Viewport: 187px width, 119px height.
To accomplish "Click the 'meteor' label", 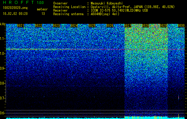I will click(x=42, y=9).
